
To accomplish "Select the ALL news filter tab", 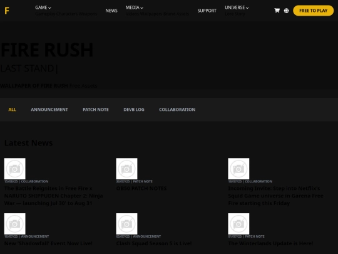I will [12, 110].
